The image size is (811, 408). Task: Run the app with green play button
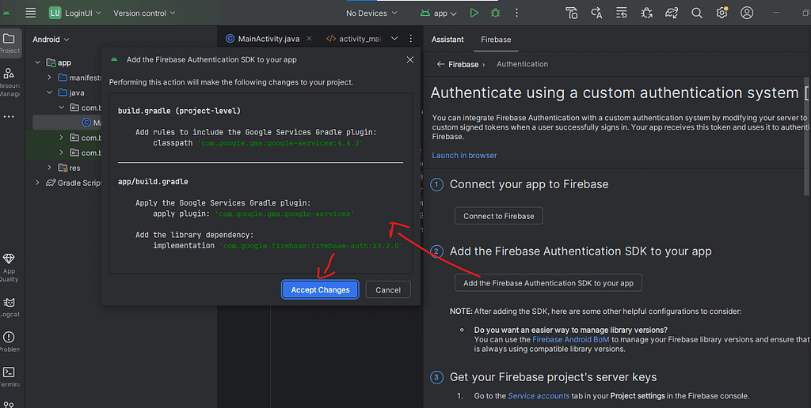click(x=474, y=13)
